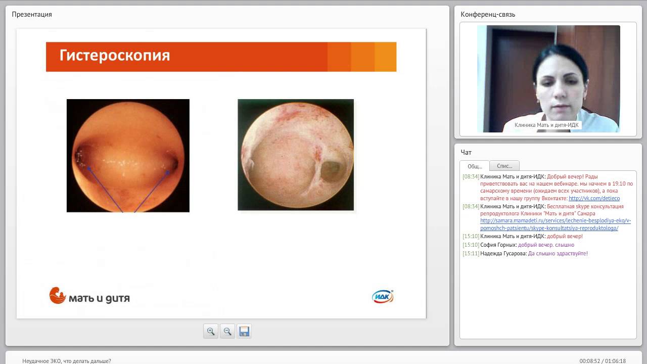Click the 00:08:52 / 01:06:18 time counter

[x=603, y=361]
